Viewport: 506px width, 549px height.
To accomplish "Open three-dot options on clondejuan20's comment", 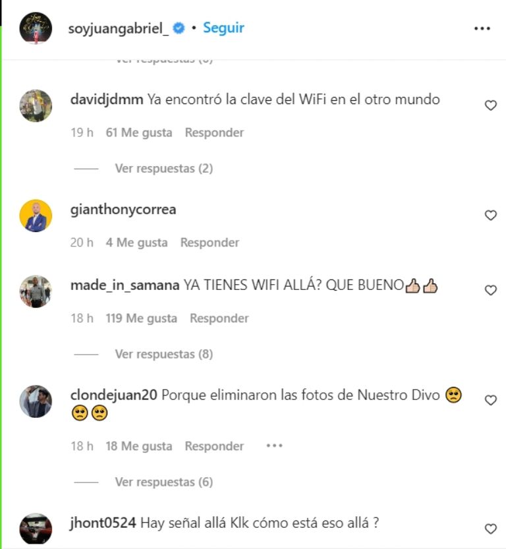I will point(274,446).
